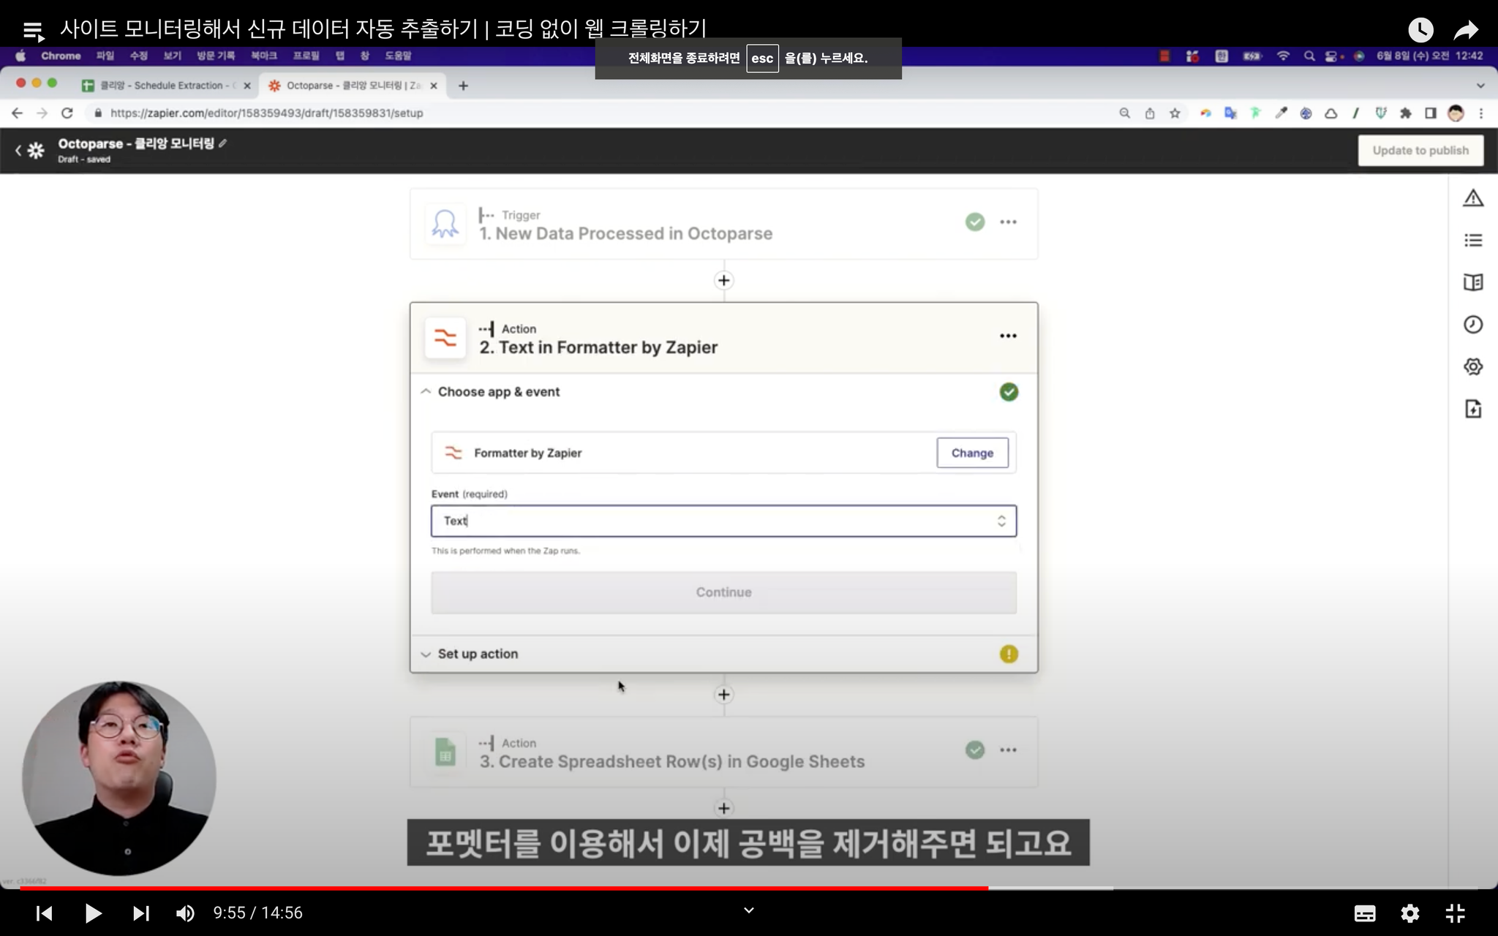Viewport: 1498px width, 936px height.
Task: Open the 도움말 menu in menu bar
Action: (398, 56)
